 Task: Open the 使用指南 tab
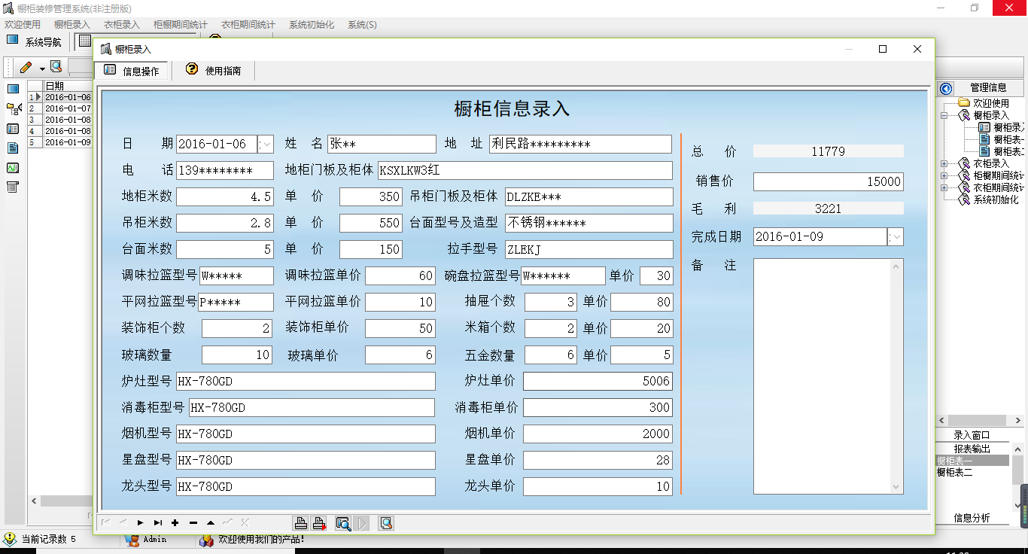click(x=214, y=71)
